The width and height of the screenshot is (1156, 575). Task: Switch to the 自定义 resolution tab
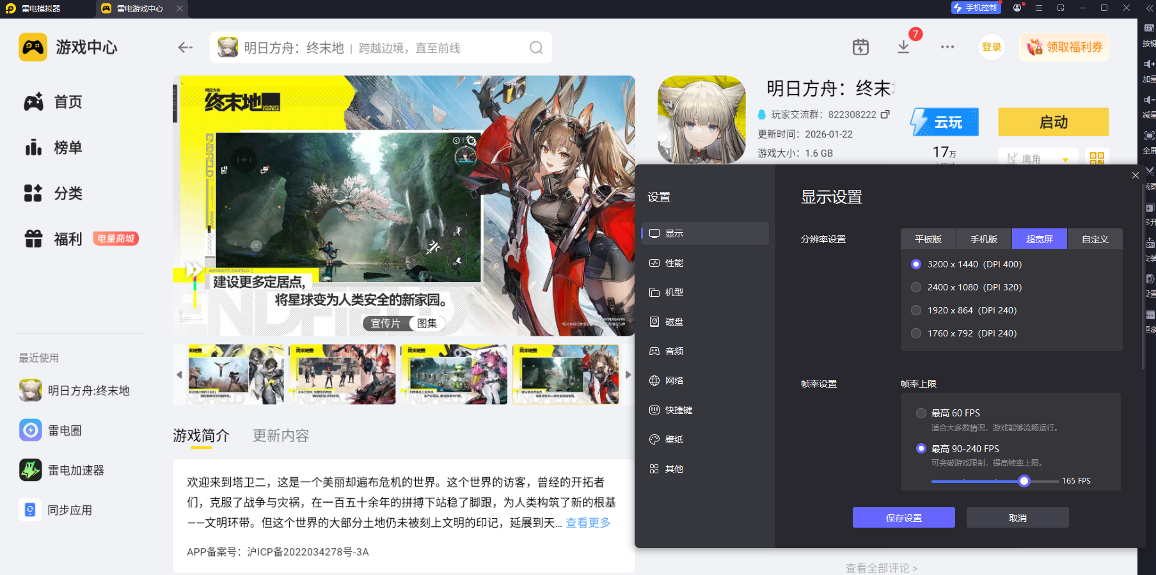1095,239
